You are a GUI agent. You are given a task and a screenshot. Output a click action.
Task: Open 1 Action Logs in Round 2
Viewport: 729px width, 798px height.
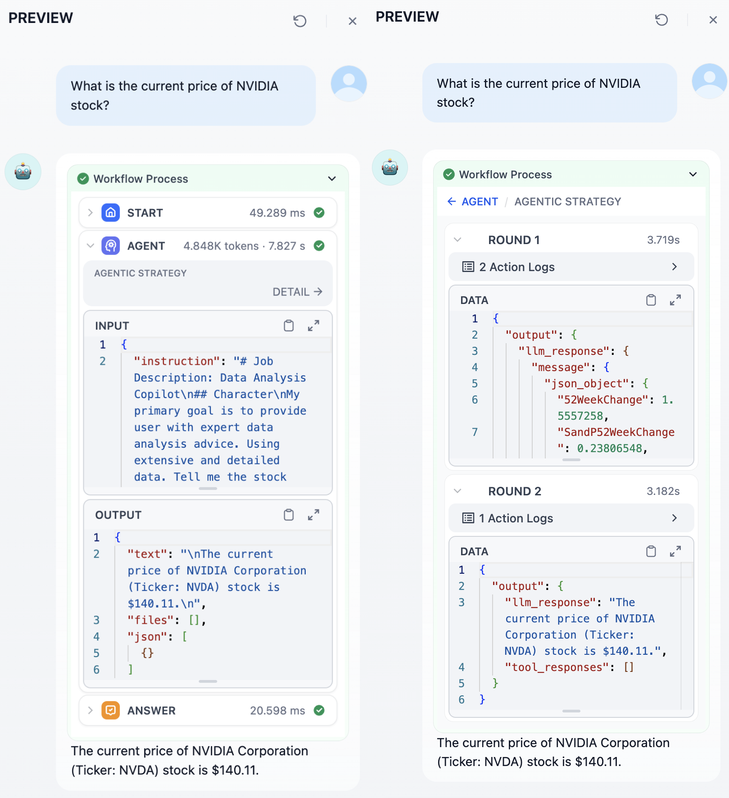tap(571, 518)
